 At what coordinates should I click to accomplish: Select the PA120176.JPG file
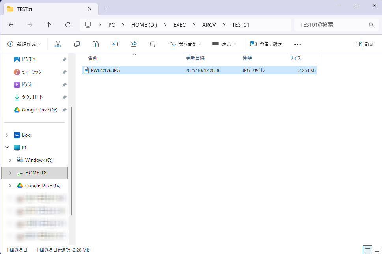pos(105,70)
